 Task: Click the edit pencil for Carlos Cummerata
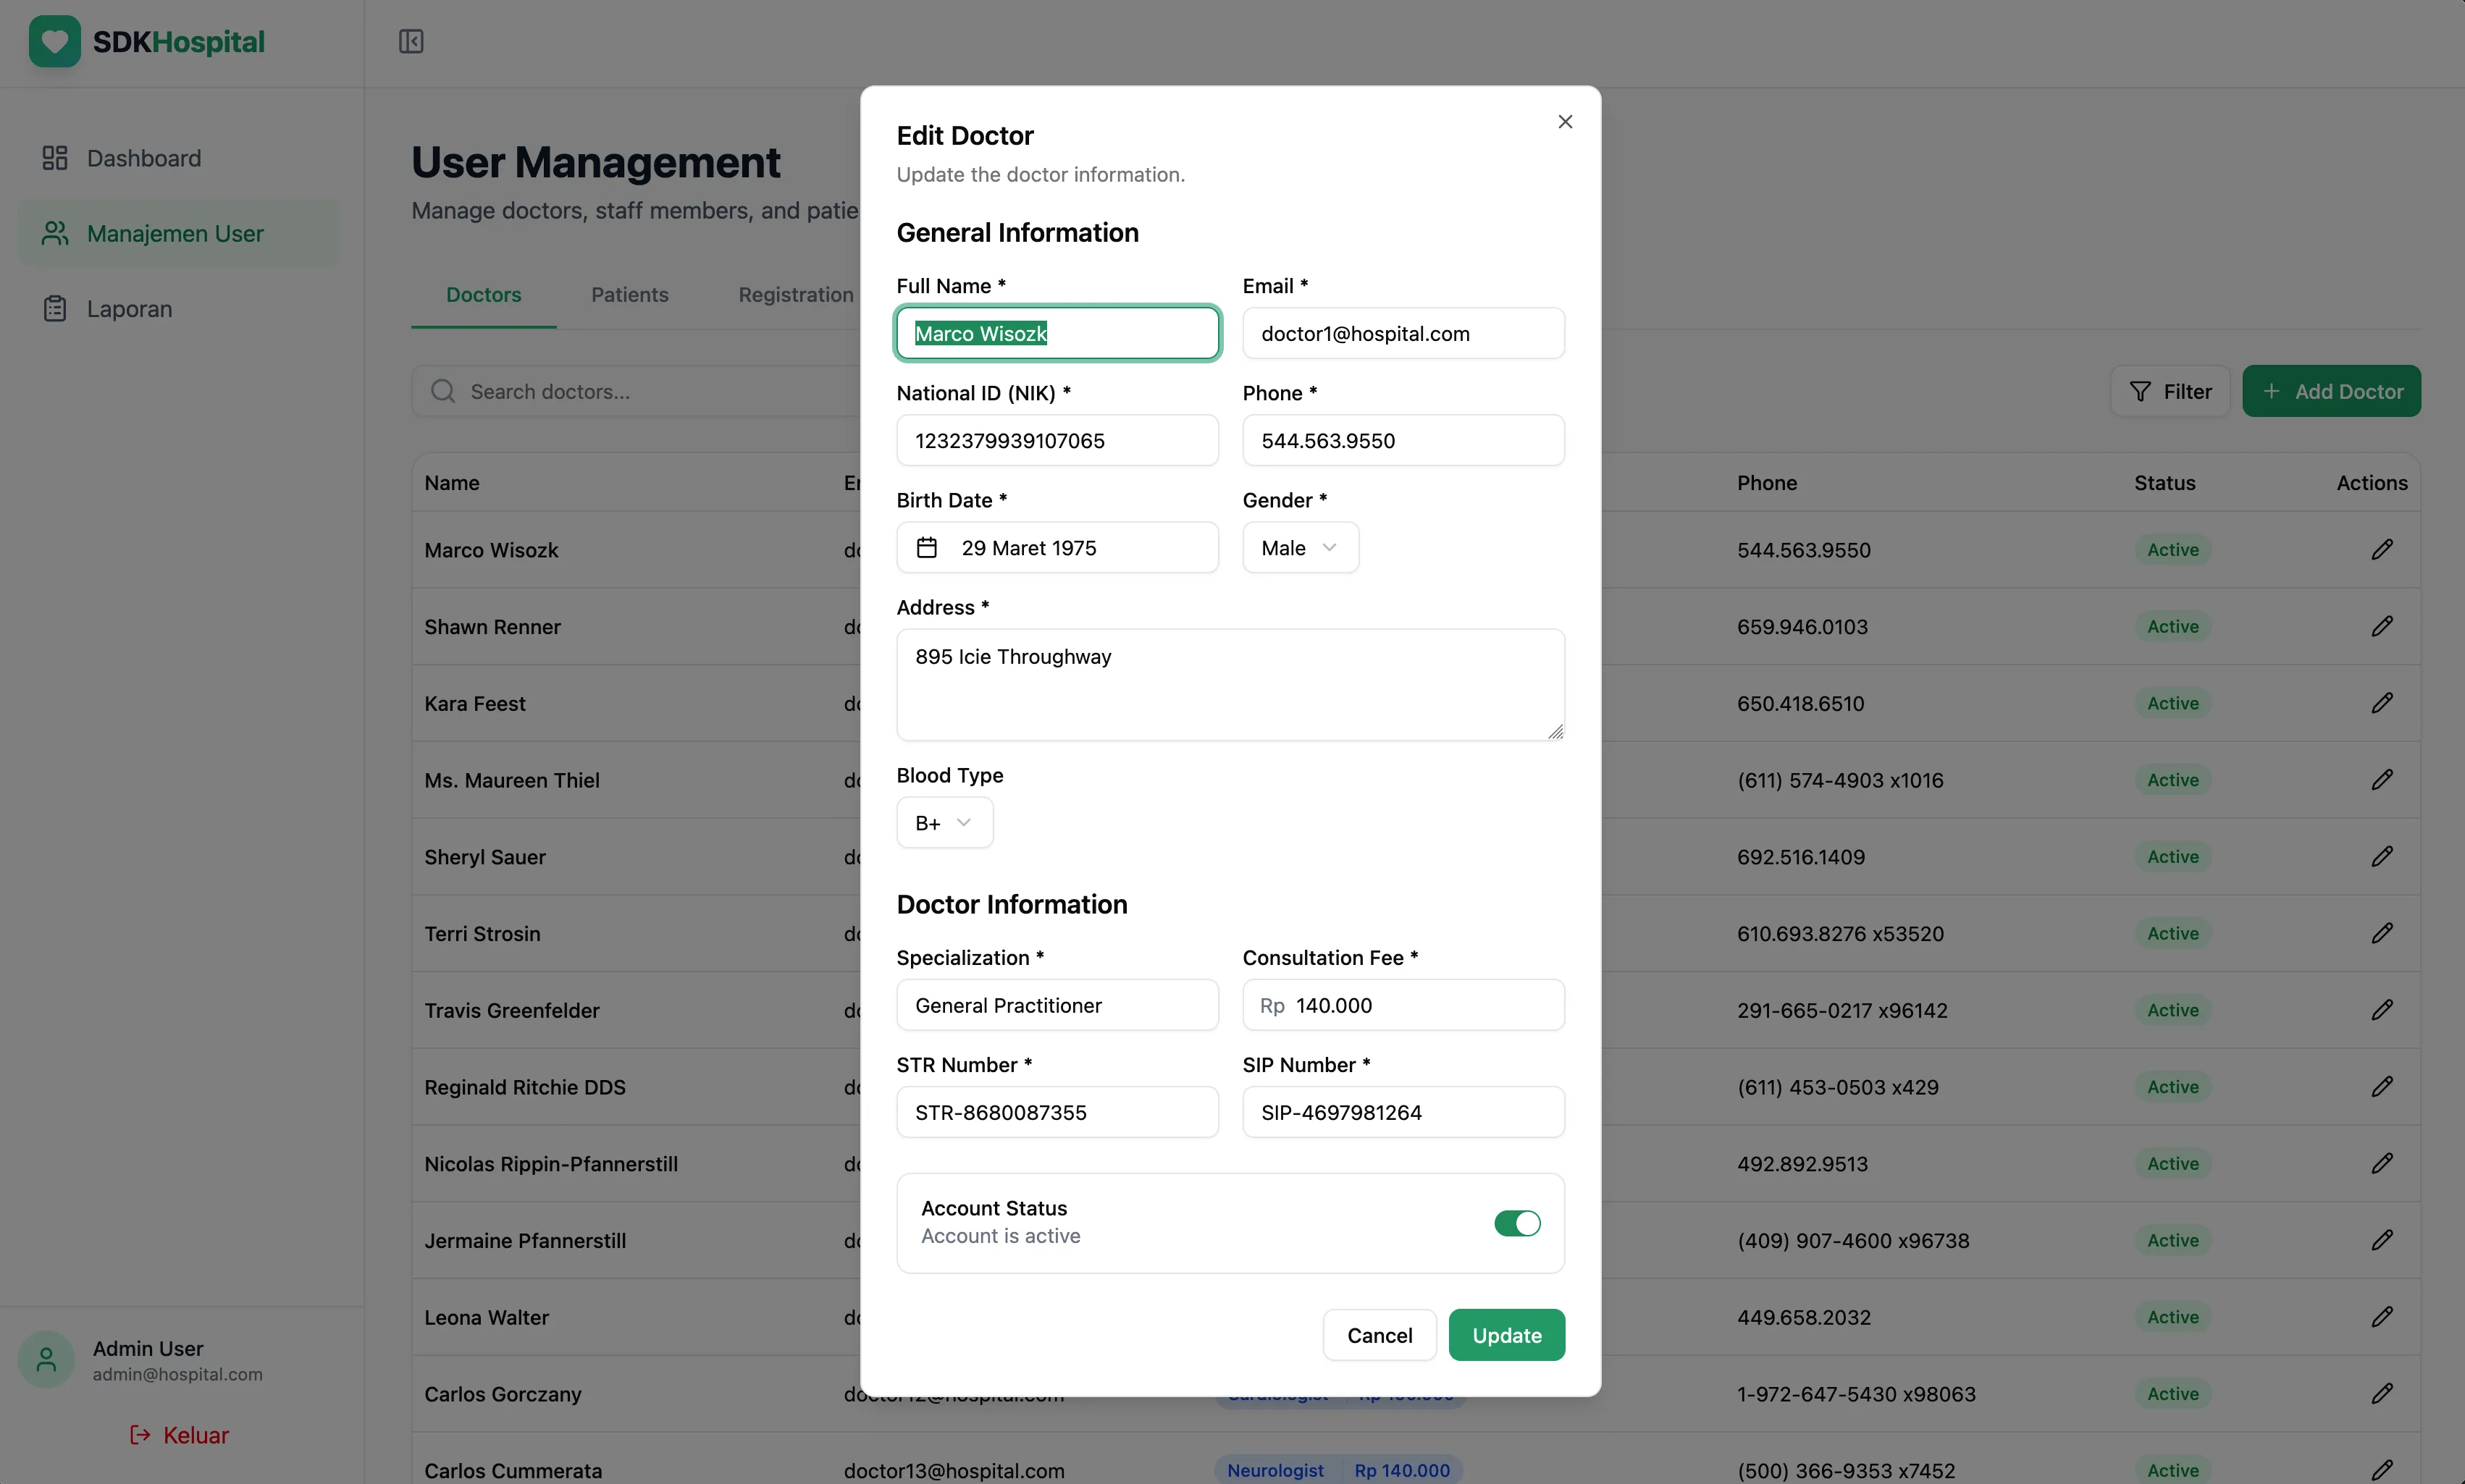pyautogui.click(x=2382, y=1470)
